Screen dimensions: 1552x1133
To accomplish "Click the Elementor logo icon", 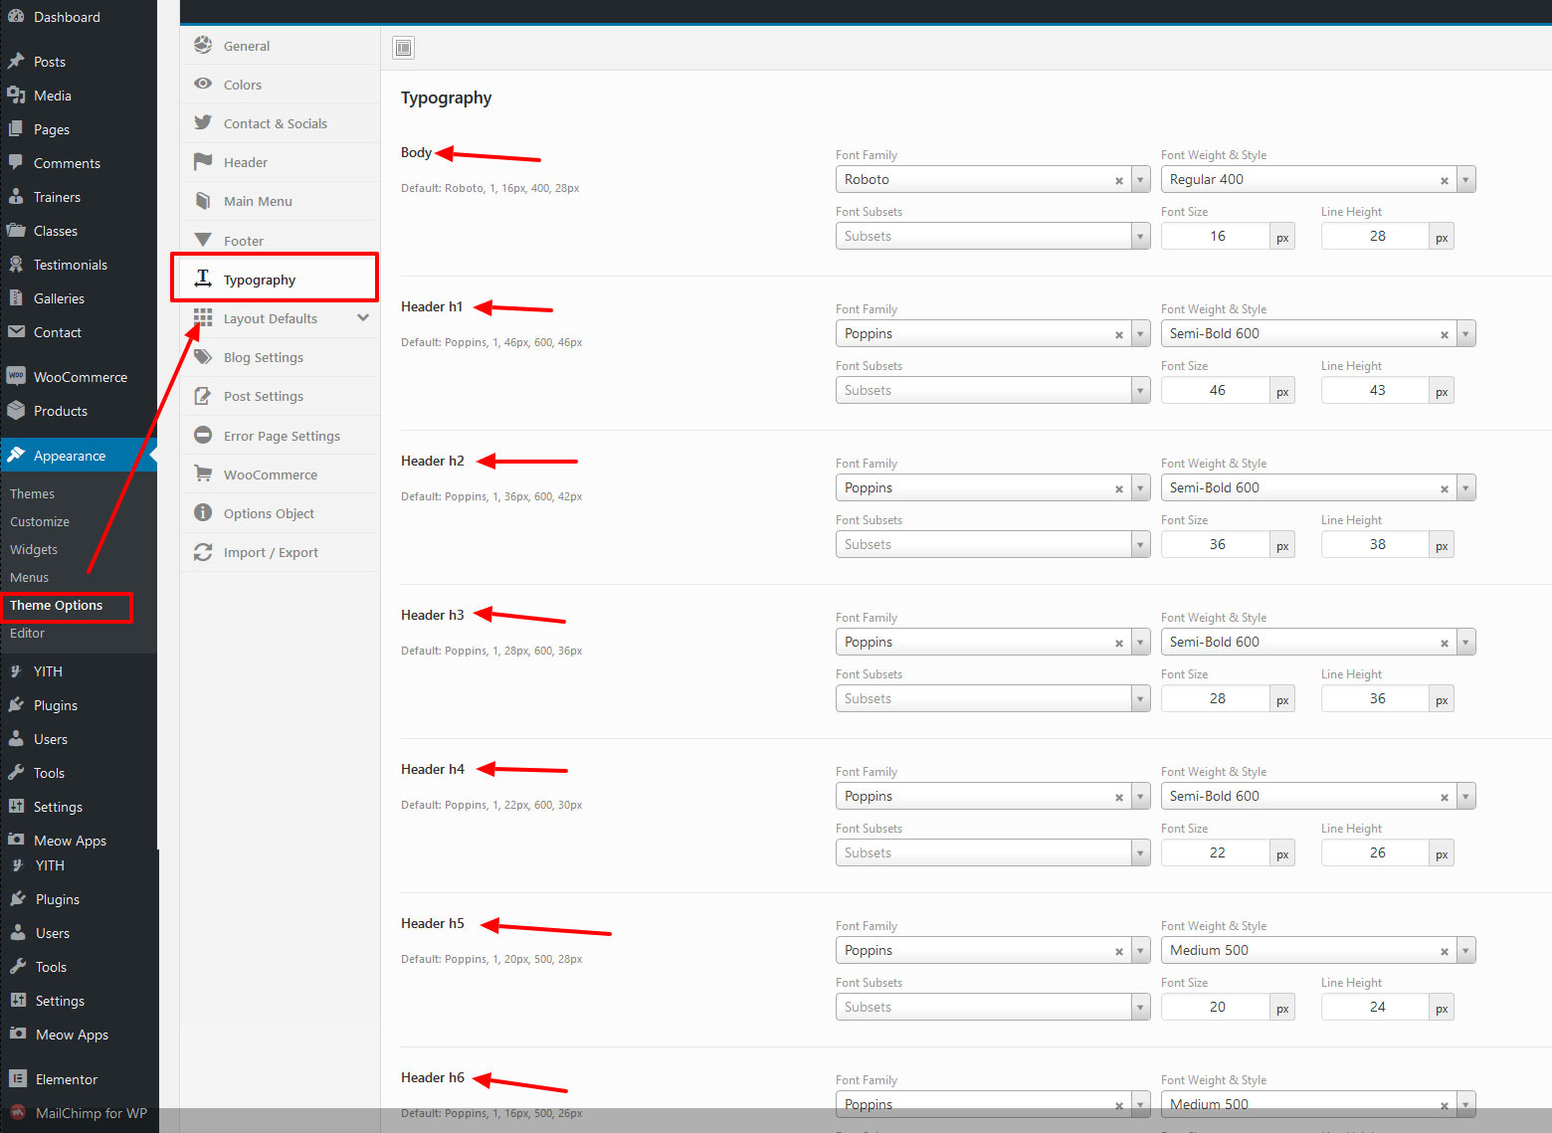I will tap(18, 1078).
